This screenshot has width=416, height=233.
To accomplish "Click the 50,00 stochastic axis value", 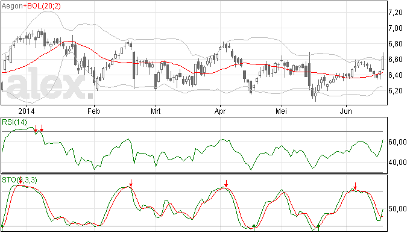I will (397, 209).
